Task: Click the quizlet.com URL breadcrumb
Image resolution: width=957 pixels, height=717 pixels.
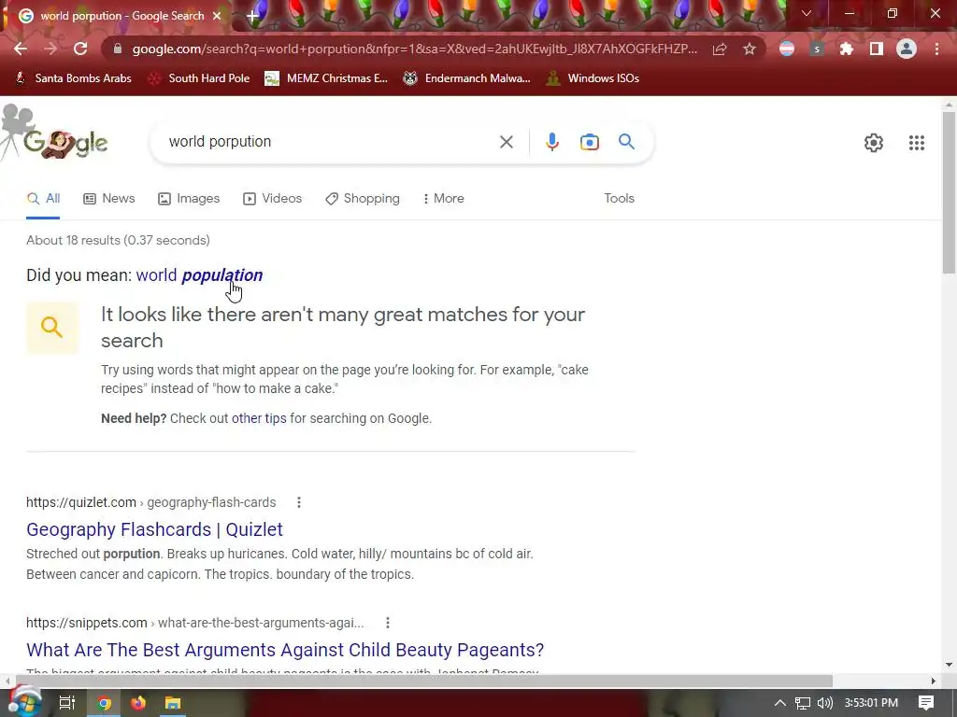Action: (150, 502)
